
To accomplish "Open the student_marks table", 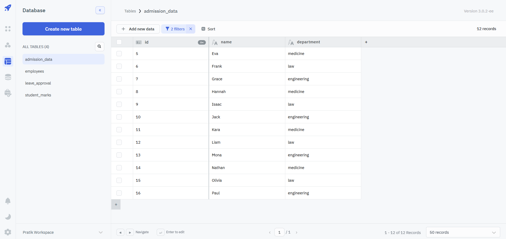I will pos(38,95).
